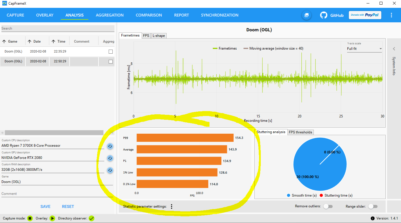Open the screenshot folder icon in header
The width and height of the screenshot is (401, 223).
click(x=307, y=15)
